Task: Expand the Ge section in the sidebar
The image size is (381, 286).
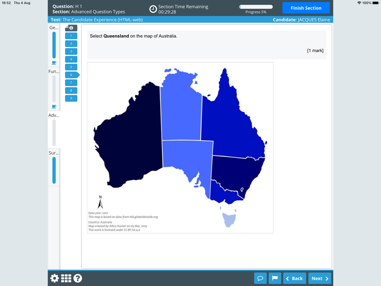Action: pyautogui.click(x=54, y=28)
